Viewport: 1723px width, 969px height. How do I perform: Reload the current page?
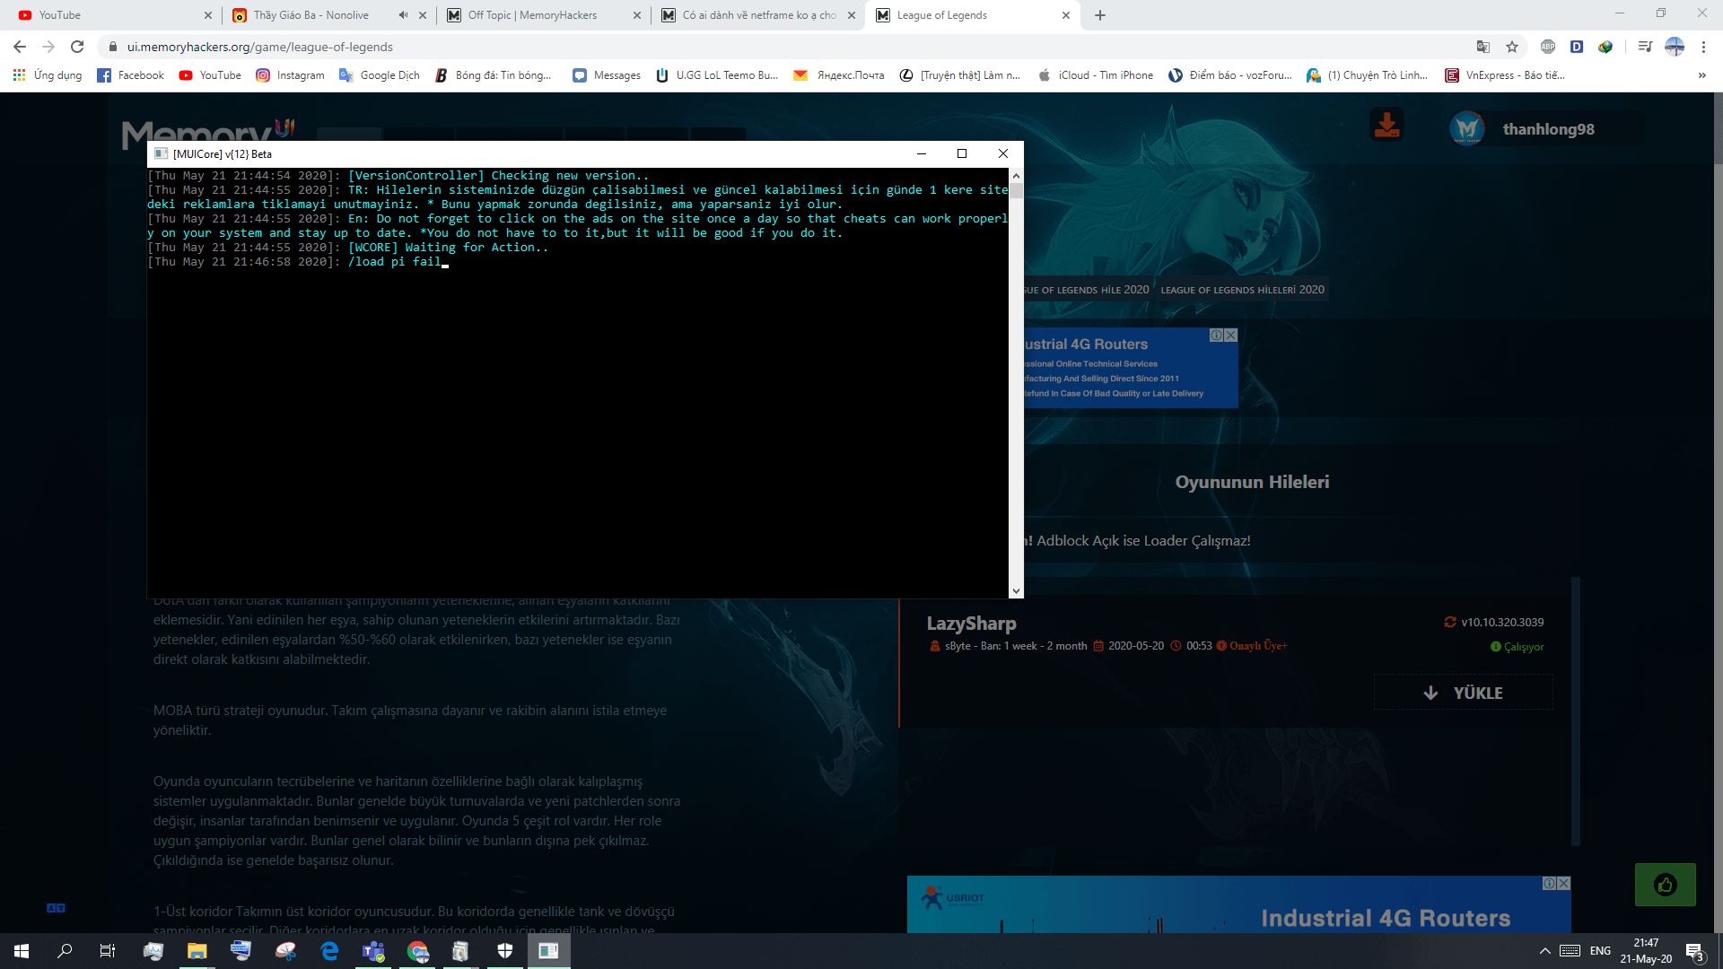point(77,47)
